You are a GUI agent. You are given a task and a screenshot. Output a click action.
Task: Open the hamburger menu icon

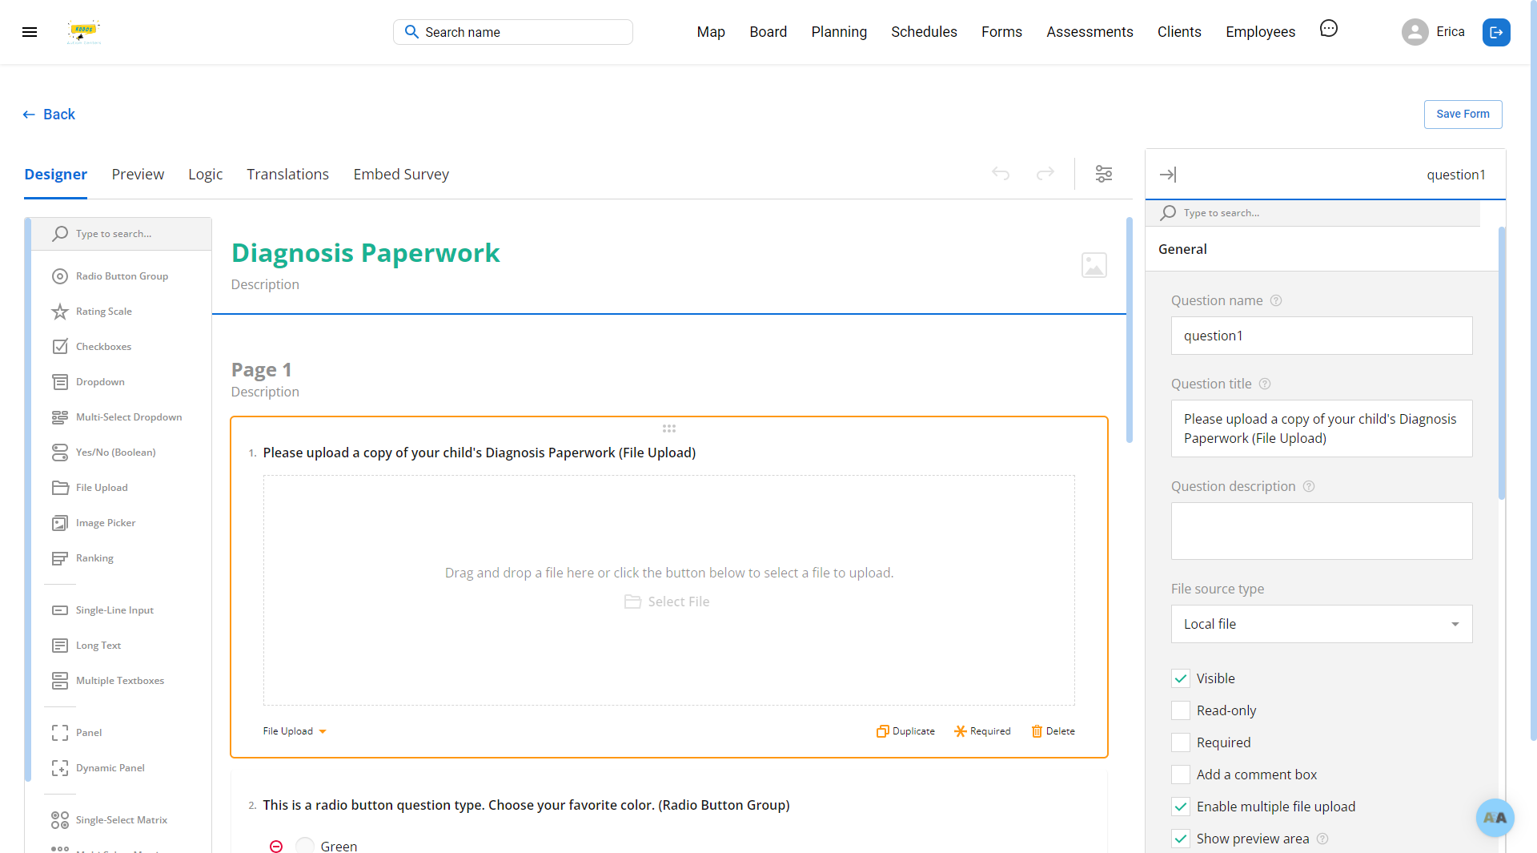30,32
